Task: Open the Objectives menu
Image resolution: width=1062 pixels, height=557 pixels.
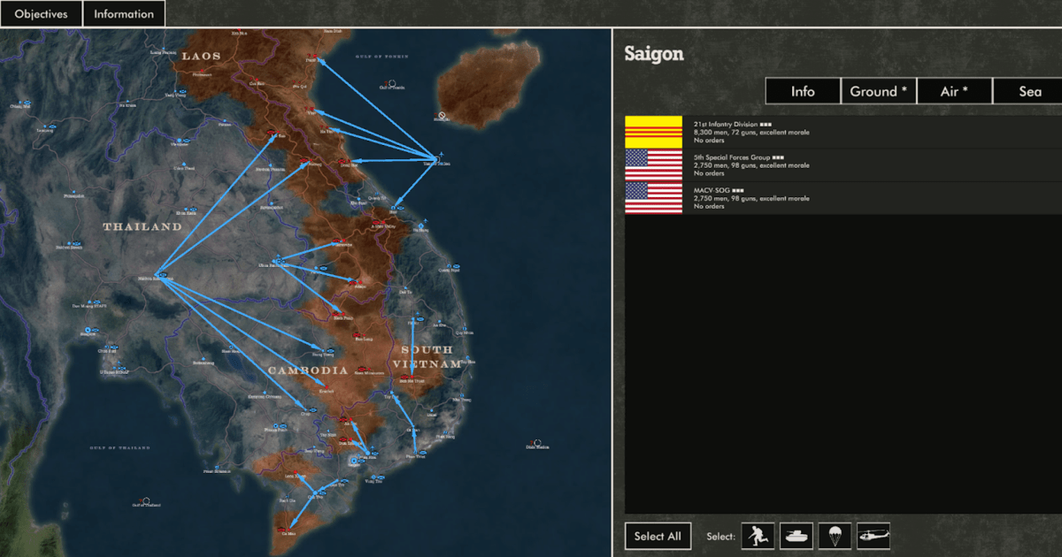Action: [x=41, y=14]
